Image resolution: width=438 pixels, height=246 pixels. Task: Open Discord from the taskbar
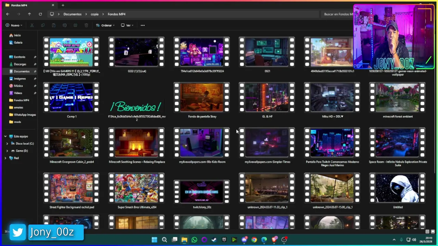pos(244,240)
